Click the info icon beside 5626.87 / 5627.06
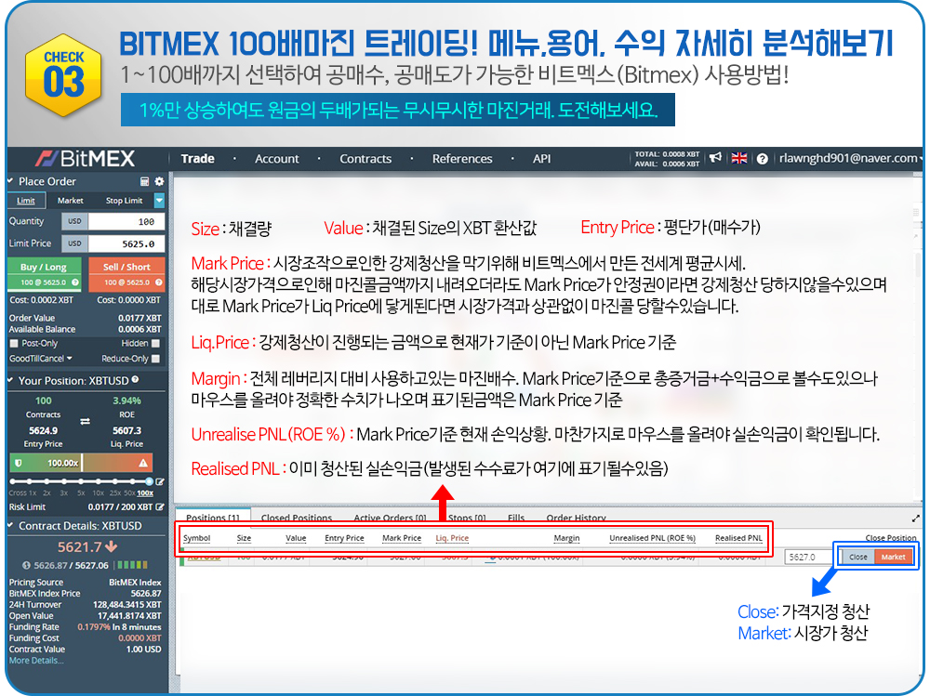Screen dimensions: 930x696 [x=26, y=566]
